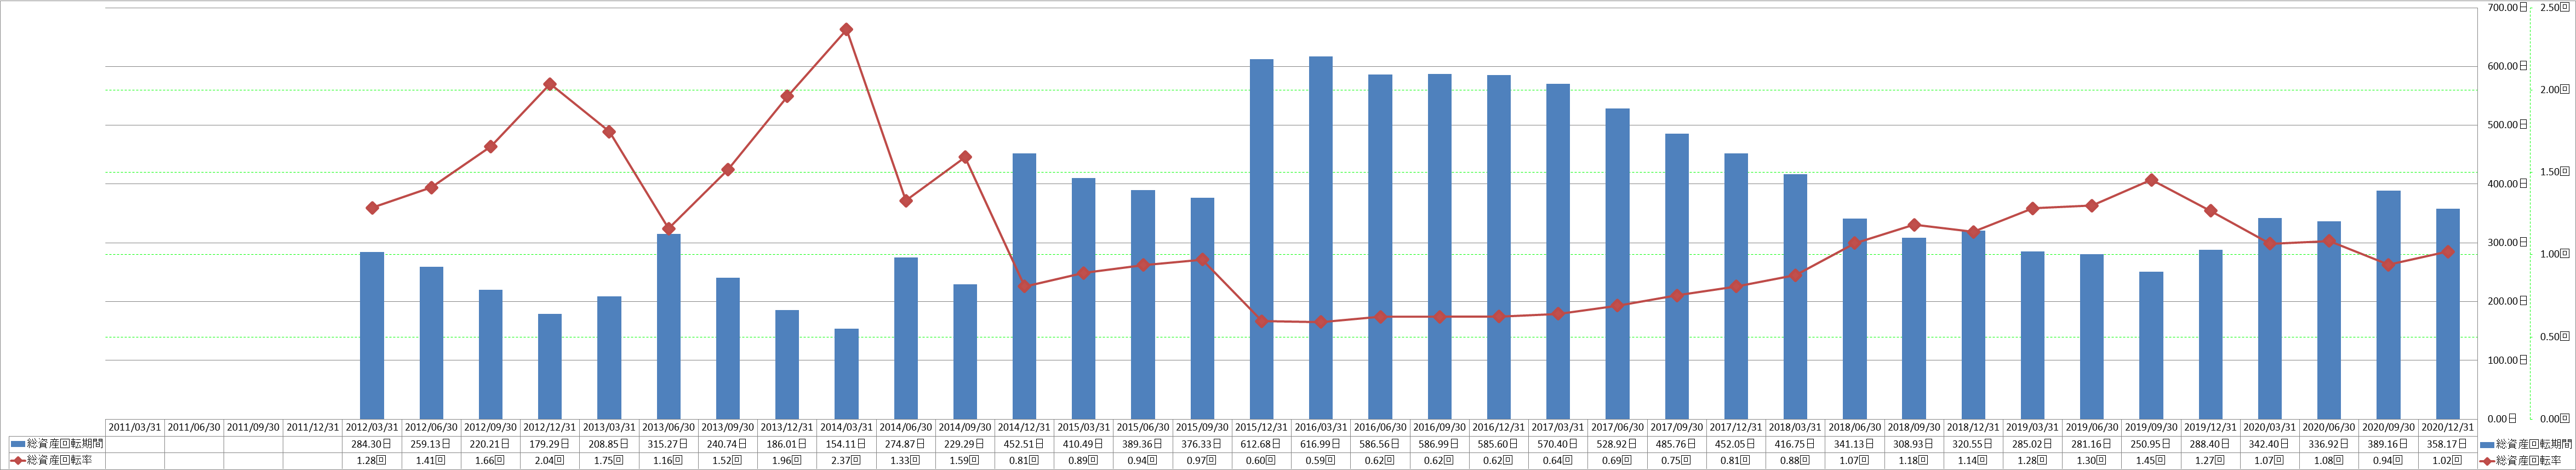2576x470 pixels.
Task: Click the date label 2014/12/31
Action: [x=1024, y=427]
